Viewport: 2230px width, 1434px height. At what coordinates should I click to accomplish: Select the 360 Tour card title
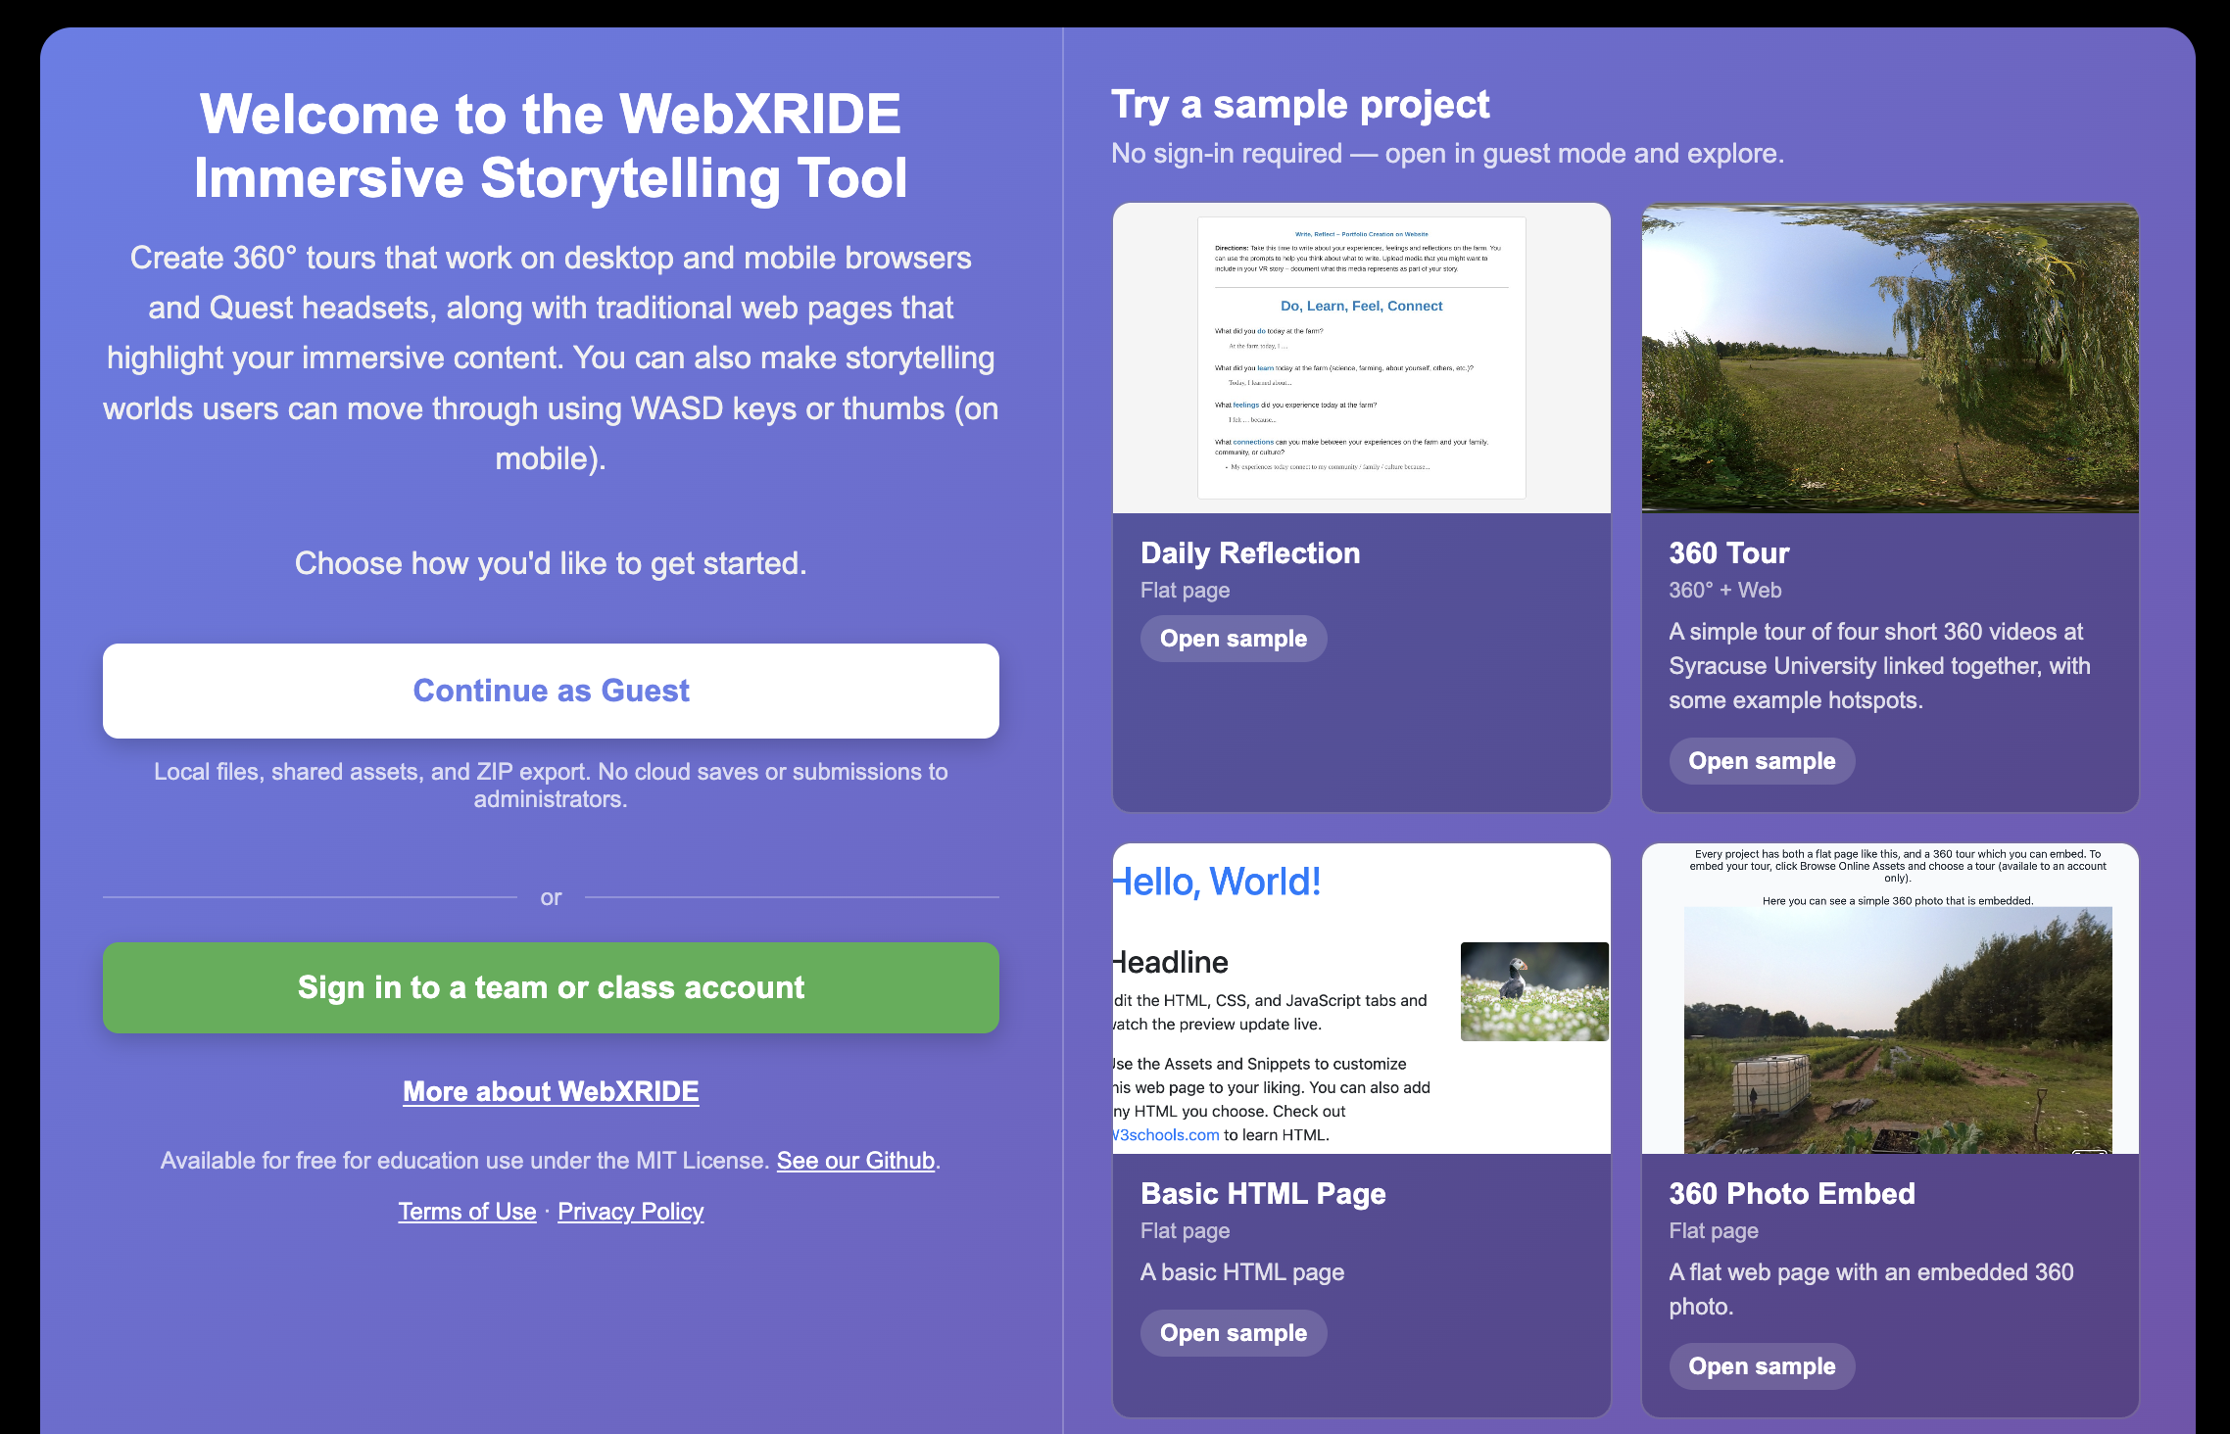point(1729,553)
